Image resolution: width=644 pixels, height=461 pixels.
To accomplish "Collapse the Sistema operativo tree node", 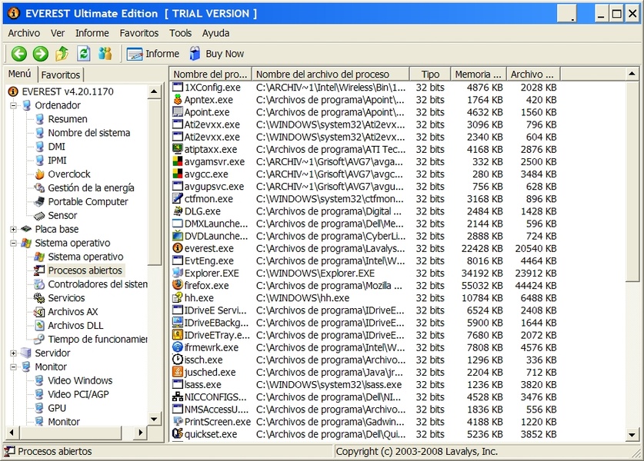I will click(14, 243).
